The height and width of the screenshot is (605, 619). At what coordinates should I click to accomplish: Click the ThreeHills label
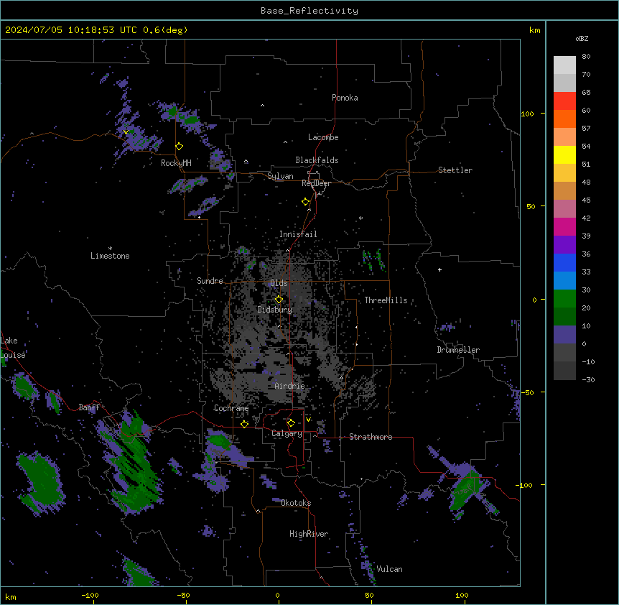(386, 300)
